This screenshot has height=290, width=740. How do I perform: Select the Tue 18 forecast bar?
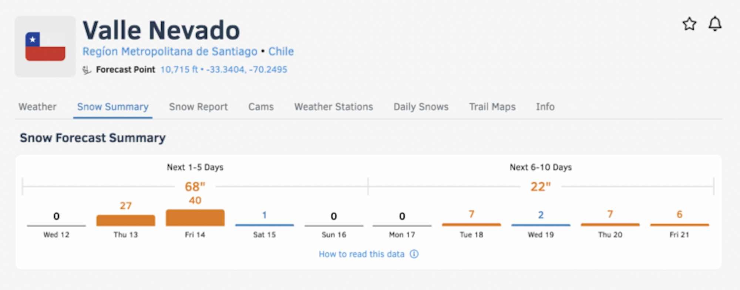[471, 224]
